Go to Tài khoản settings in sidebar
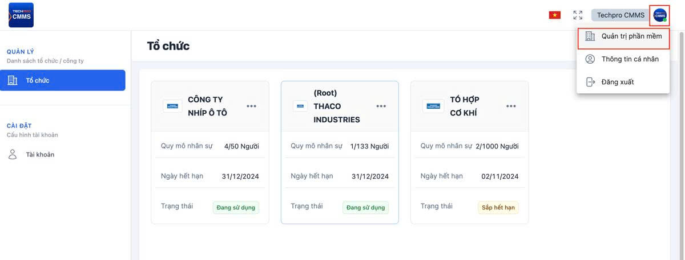Screen dimensions: 685x260 [x=40, y=154]
